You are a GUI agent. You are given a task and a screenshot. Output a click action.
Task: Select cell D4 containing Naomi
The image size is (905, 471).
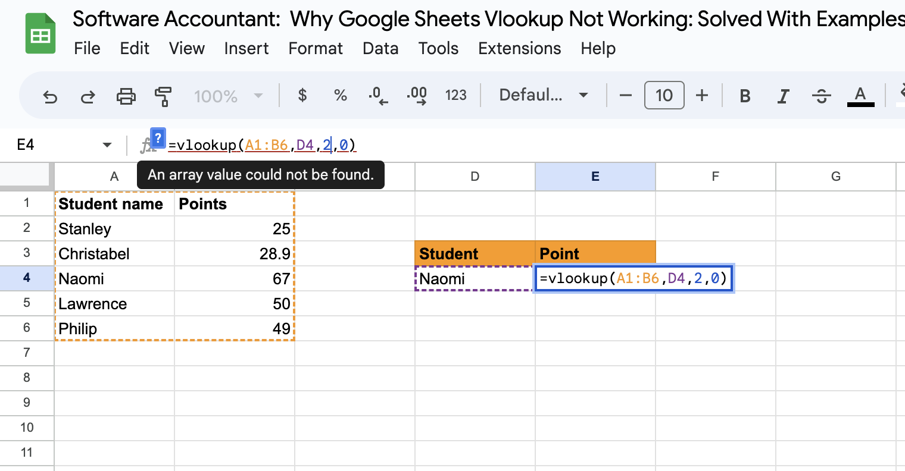475,278
